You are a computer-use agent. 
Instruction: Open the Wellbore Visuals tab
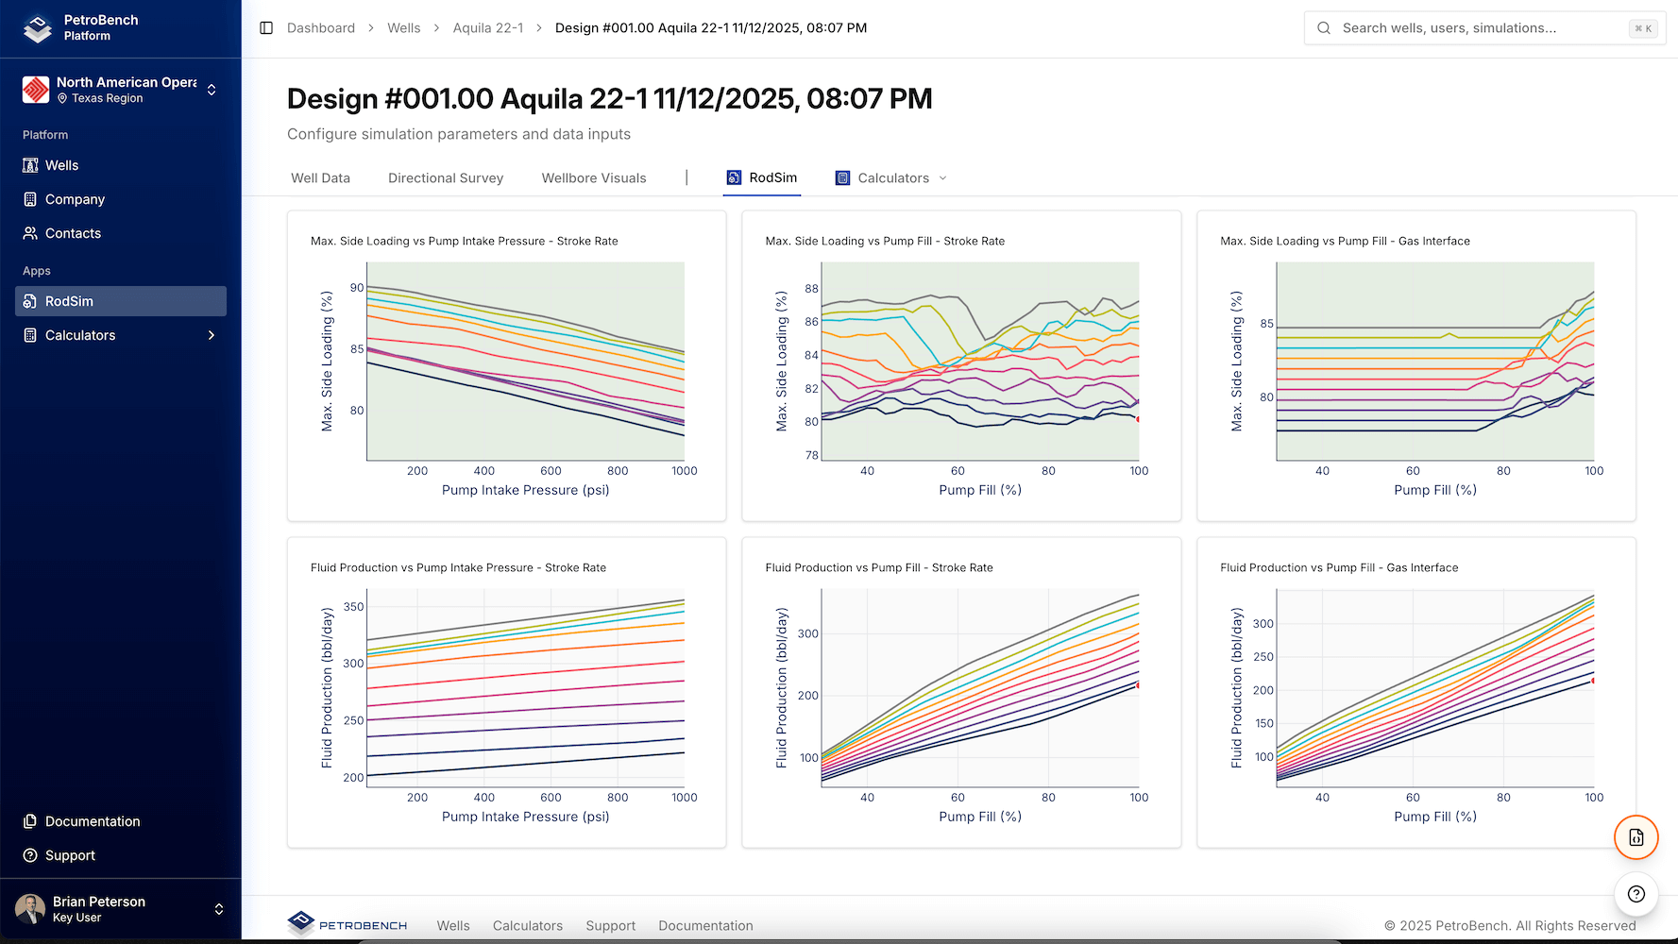593,177
